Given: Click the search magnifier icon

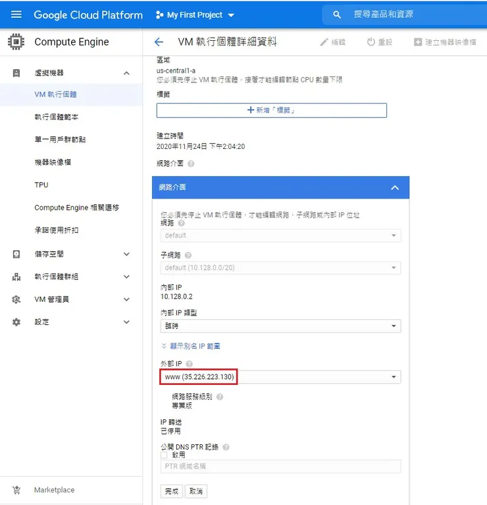Looking at the screenshot, I should (x=336, y=15).
